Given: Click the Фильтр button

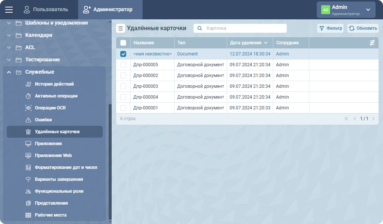Looking at the screenshot, I should [330, 28].
